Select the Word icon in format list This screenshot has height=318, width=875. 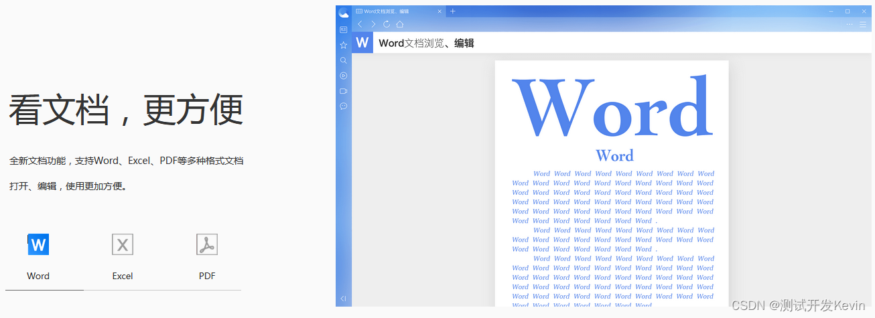point(38,244)
